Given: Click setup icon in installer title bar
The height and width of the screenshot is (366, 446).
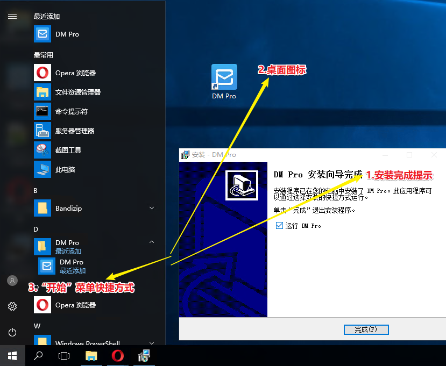Looking at the screenshot, I should coord(185,155).
